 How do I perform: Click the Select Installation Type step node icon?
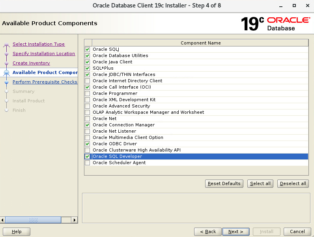click(x=6, y=44)
